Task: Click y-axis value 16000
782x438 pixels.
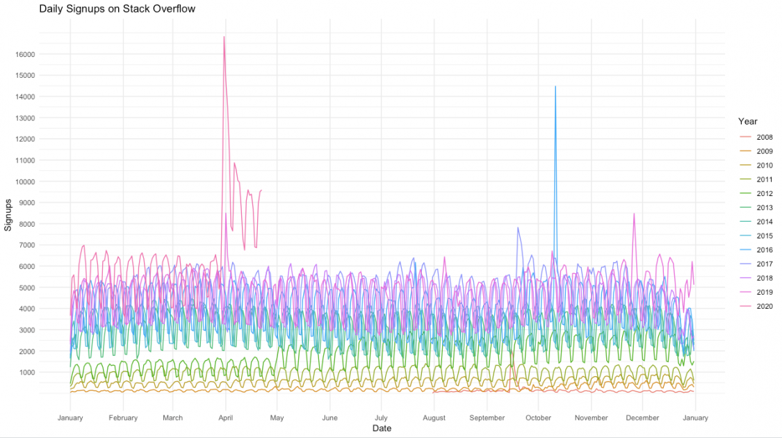Action: (x=25, y=54)
